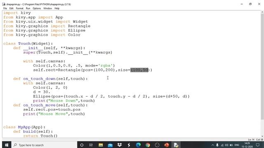Open Google Chrome from taskbar
The height and width of the screenshot is (148, 264).
pyautogui.click(x=148, y=145)
